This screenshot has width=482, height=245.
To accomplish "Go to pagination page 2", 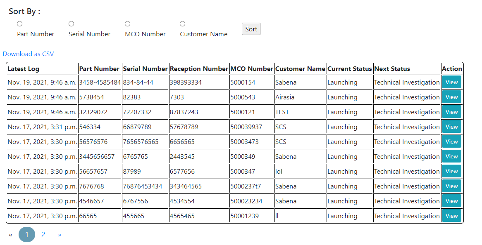I will pos(43,235).
